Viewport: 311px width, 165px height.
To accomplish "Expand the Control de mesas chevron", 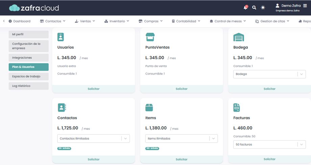I will (x=245, y=21).
